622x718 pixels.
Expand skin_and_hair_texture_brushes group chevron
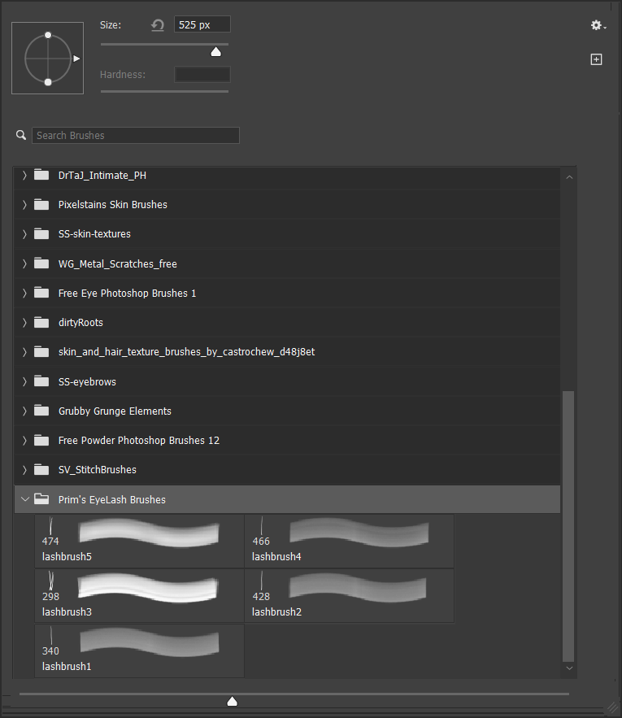pos(24,351)
